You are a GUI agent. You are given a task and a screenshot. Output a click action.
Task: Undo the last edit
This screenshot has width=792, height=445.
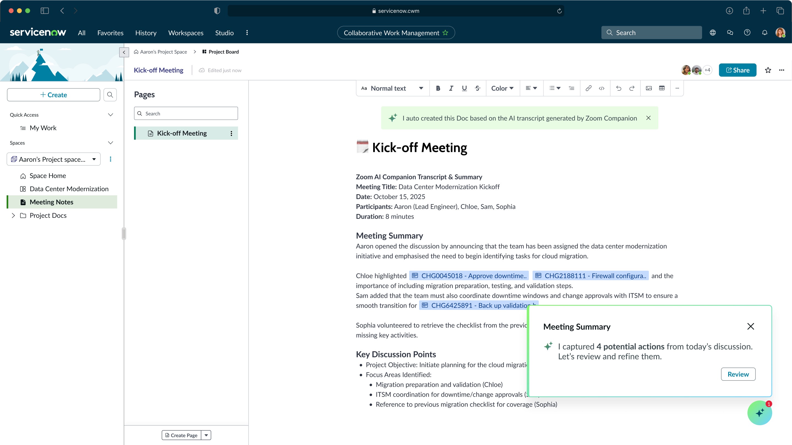click(618, 88)
